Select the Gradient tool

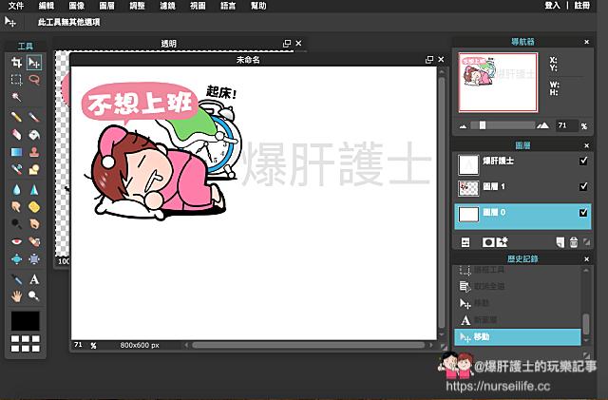tap(17, 152)
